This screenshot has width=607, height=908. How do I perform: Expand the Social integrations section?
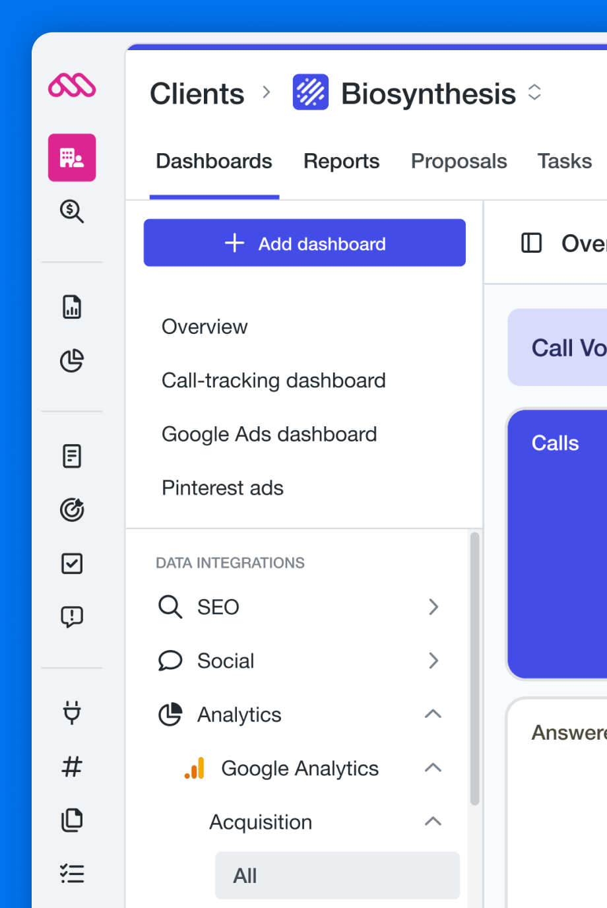[433, 661]
